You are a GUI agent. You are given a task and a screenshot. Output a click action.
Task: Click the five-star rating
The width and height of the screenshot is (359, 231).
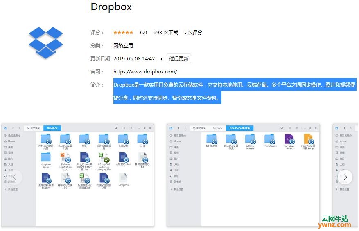point(123,33)
